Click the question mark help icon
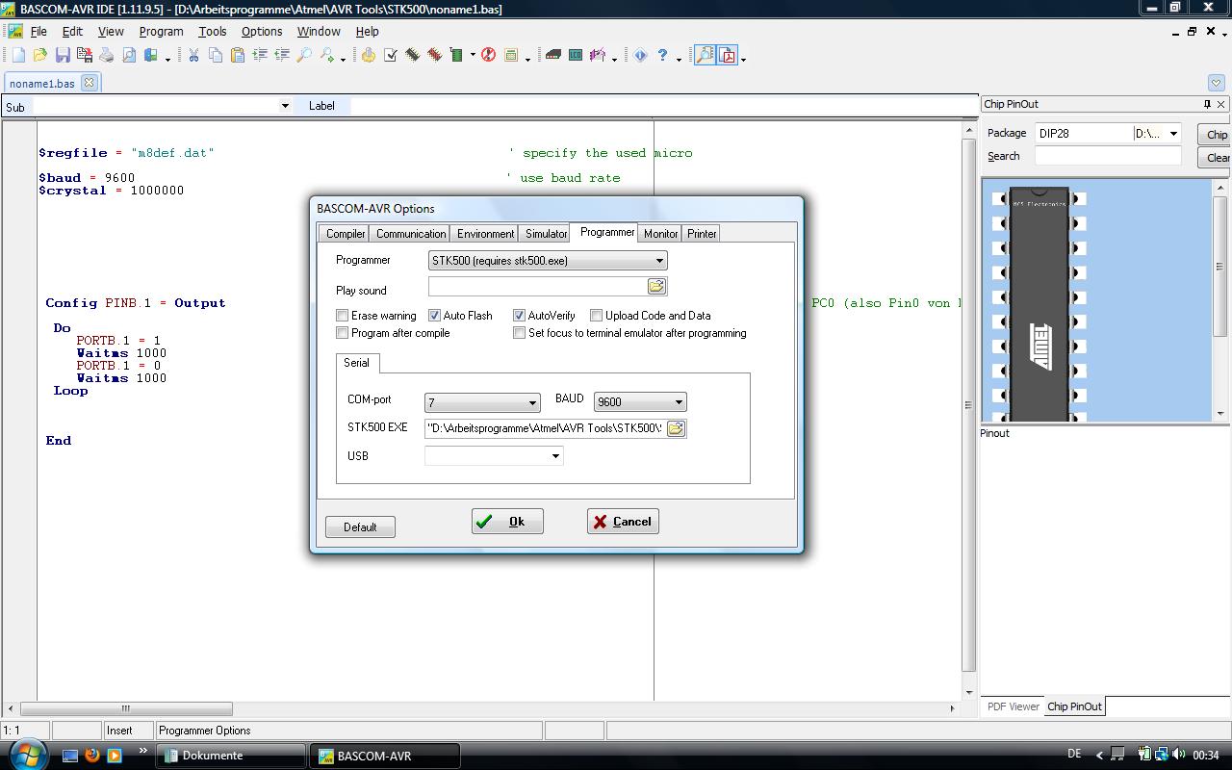 [x=662, y=56]
